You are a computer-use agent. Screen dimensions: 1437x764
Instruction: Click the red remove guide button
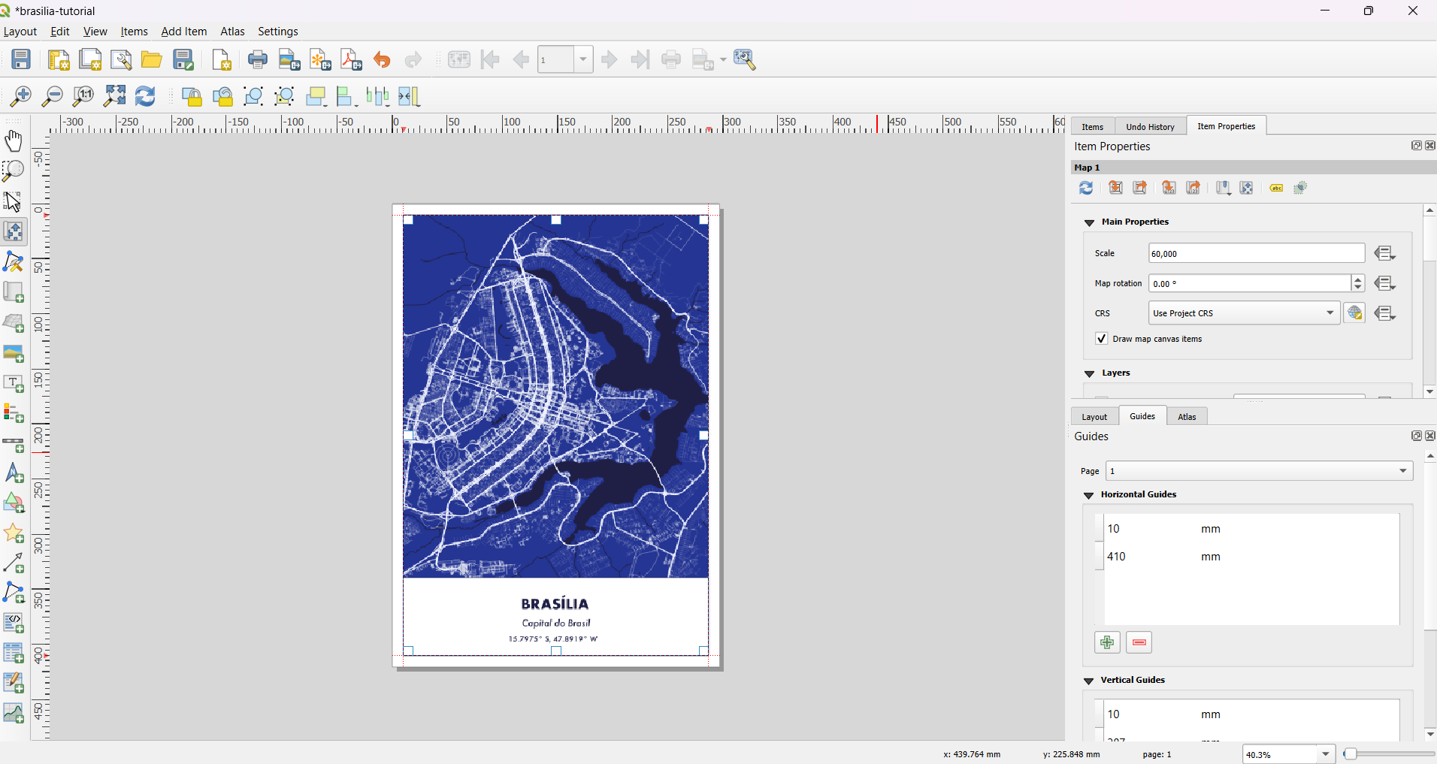point(1139,642)
